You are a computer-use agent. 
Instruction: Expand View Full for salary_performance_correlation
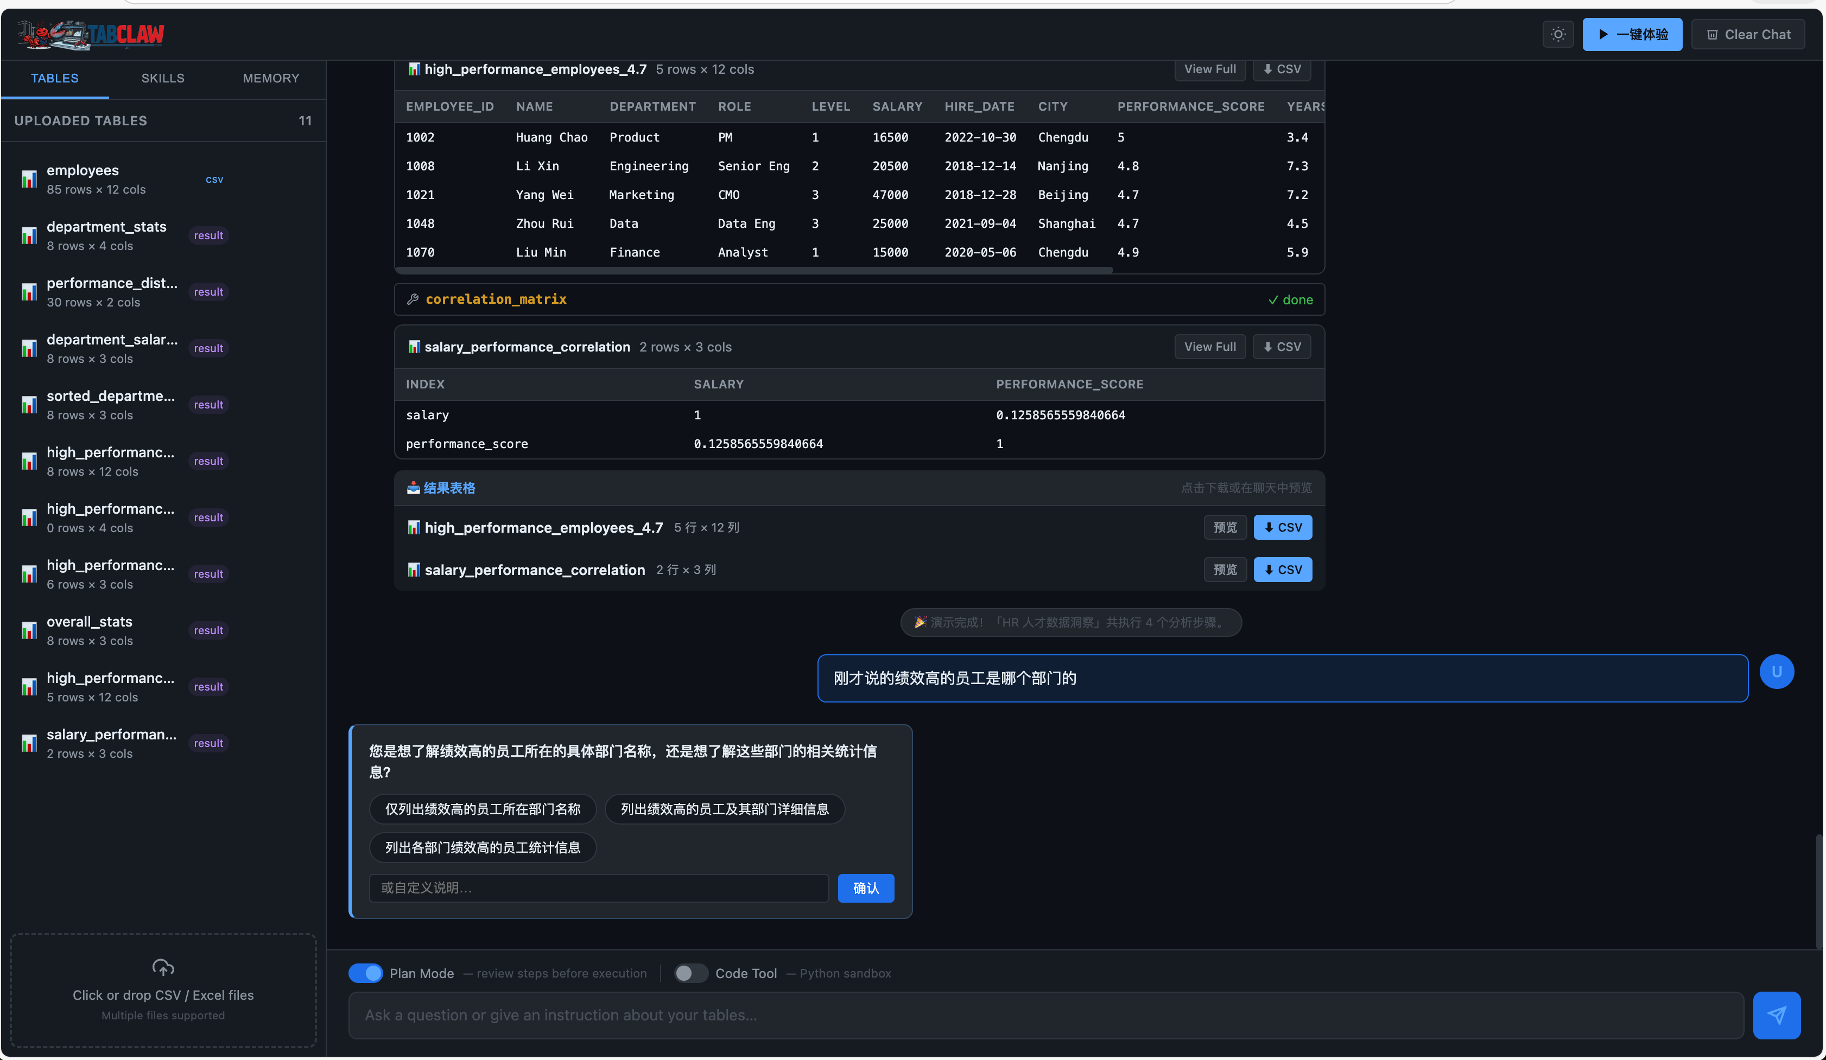point(1209,347)
